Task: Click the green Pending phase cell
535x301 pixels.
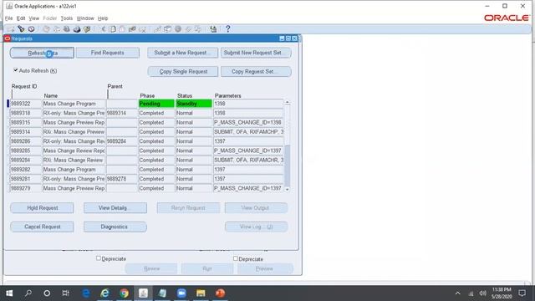Action: (156, 104)
